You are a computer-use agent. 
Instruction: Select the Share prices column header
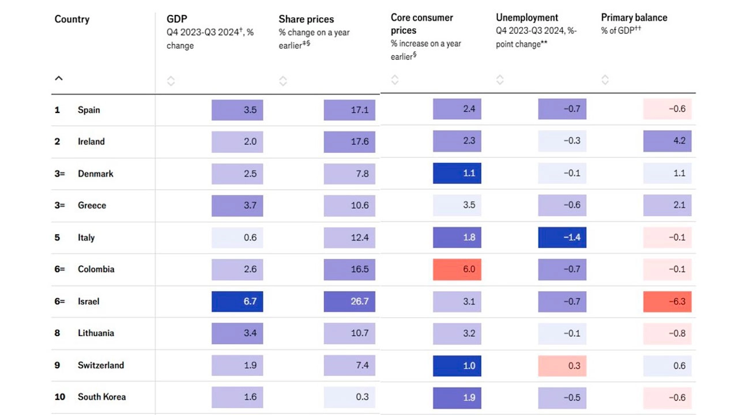(x=307, y=19)
